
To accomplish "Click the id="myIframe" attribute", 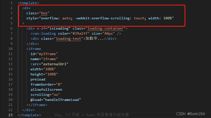I will 44,54.
